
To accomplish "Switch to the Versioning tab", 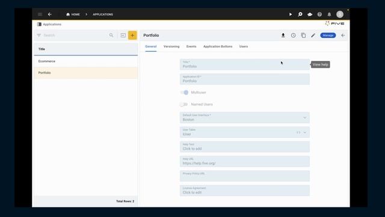I will 171,46.
